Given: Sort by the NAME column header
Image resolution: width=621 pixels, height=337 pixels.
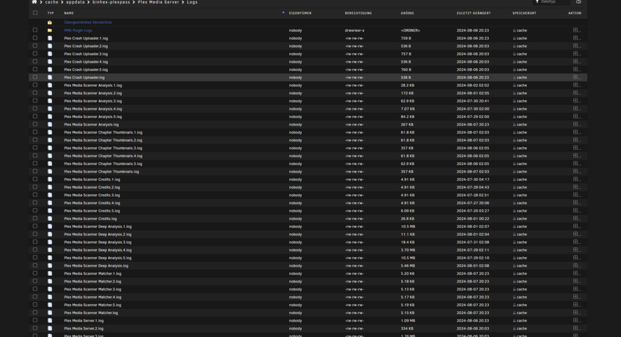Looking at the screenshot, I should coord(69,13).
